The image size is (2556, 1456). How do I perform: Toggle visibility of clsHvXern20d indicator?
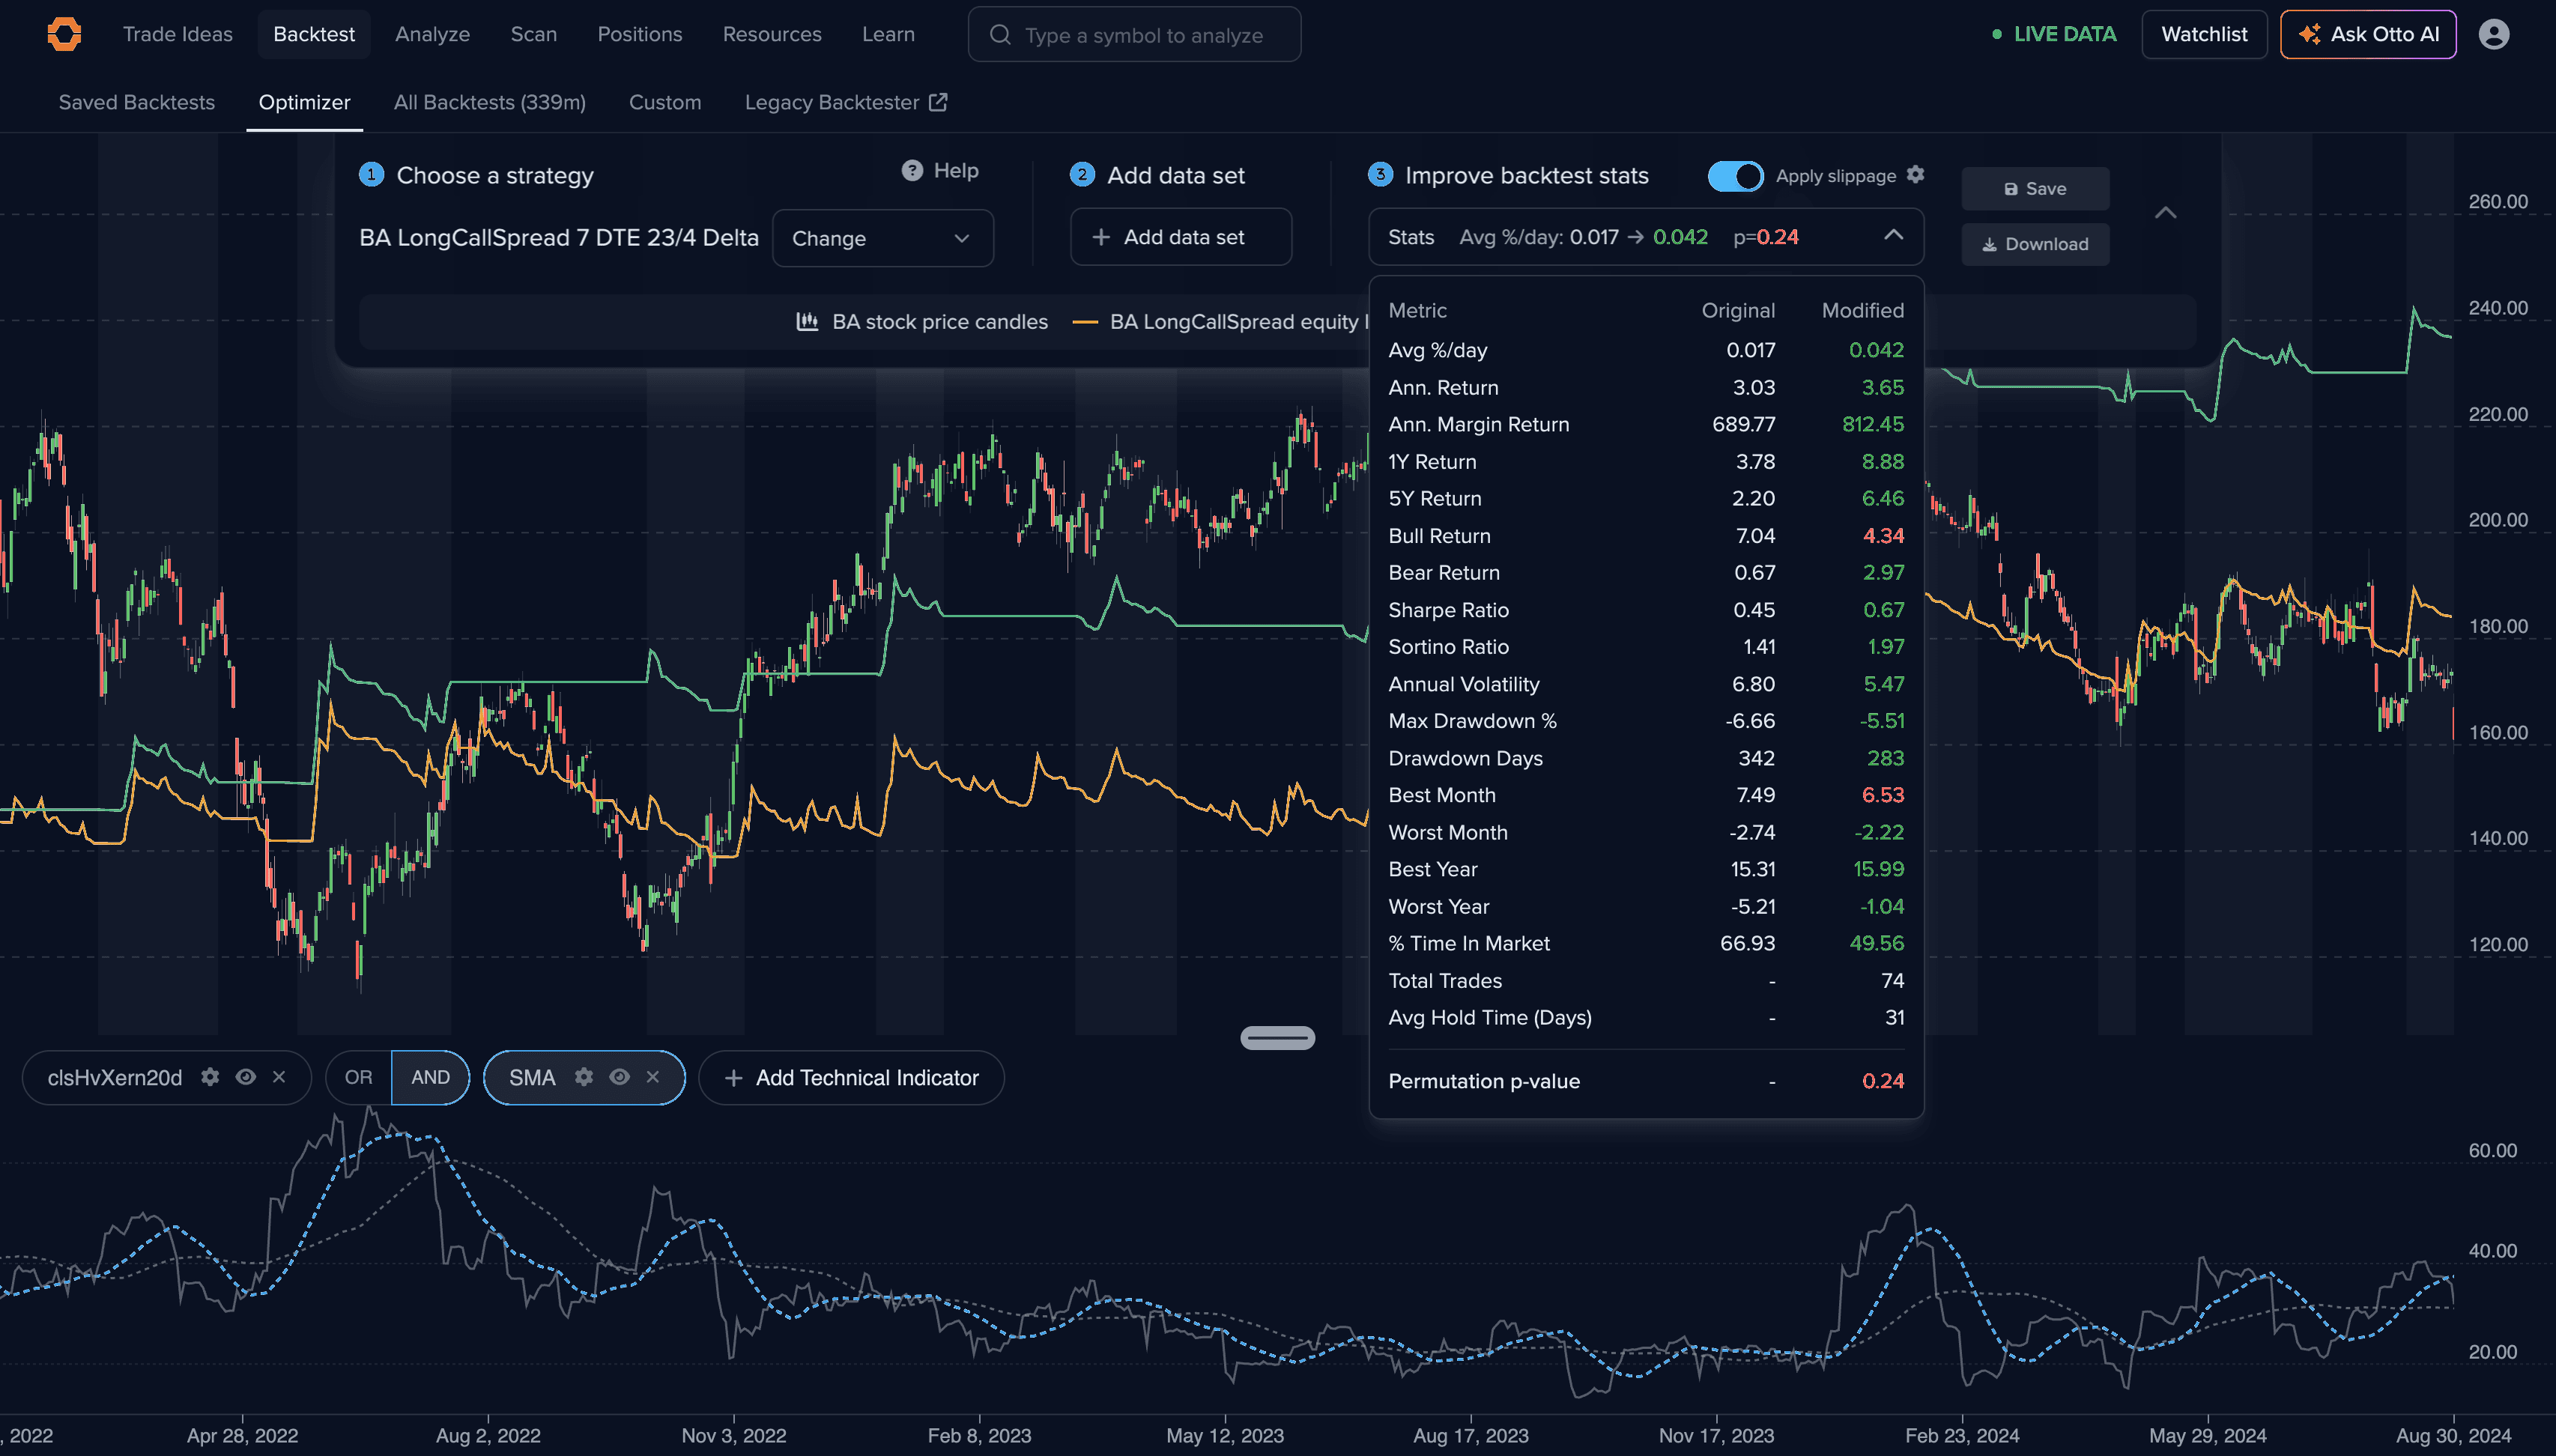245,1077
